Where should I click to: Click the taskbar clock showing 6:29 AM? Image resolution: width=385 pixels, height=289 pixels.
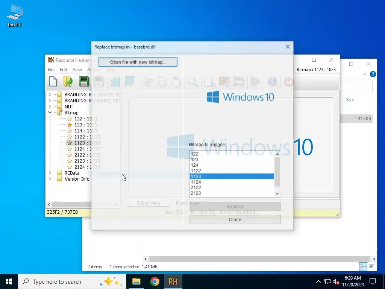coord(353,281)
